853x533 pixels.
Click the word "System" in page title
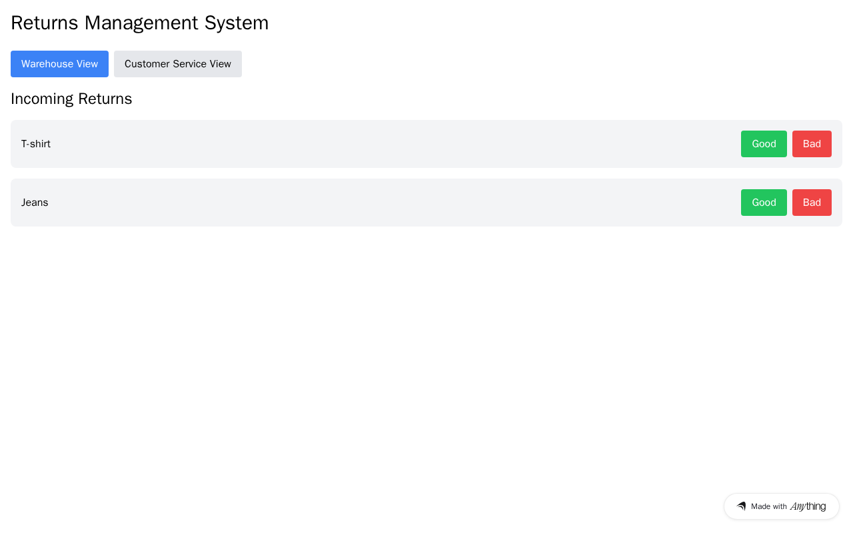[237, 23]
